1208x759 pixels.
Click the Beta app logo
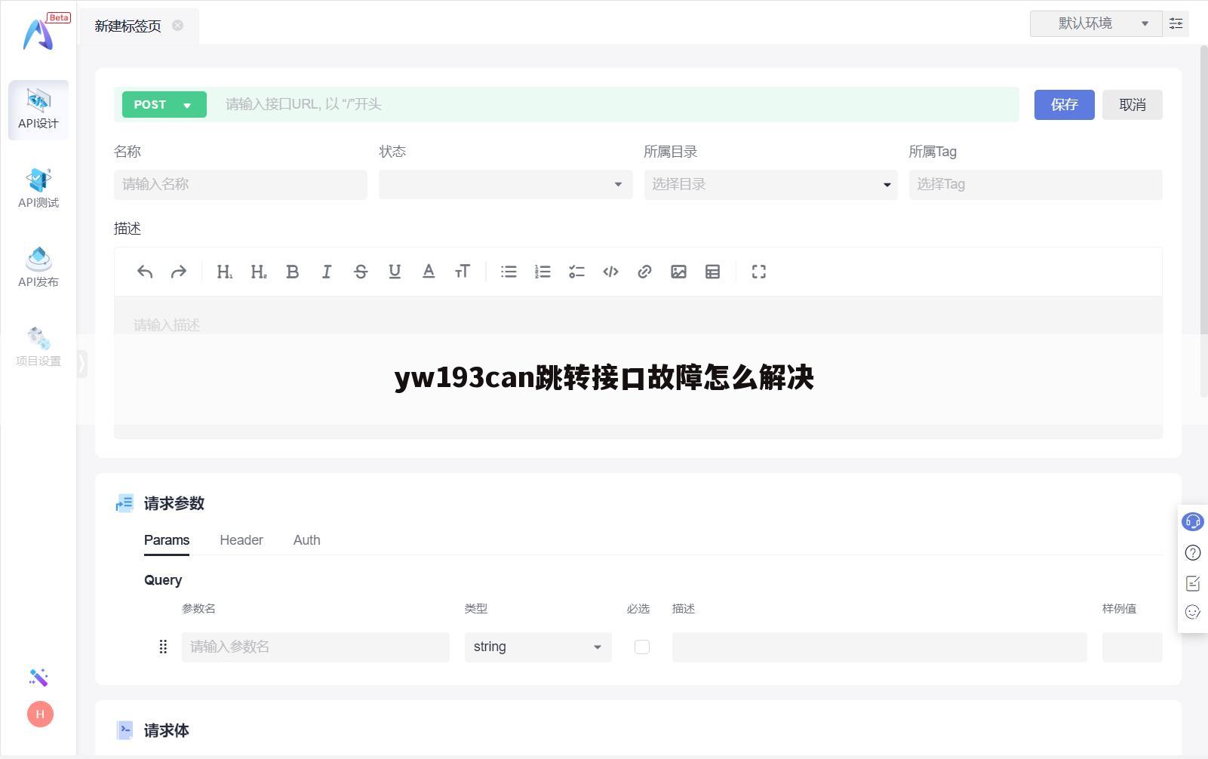(x=39, y=33)
